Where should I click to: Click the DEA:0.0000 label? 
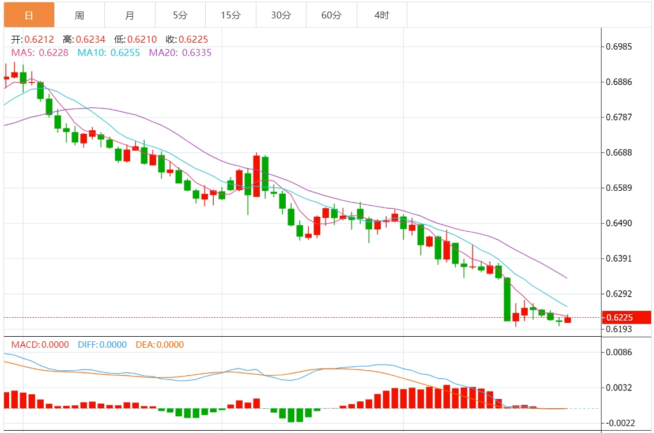point(160,345)
